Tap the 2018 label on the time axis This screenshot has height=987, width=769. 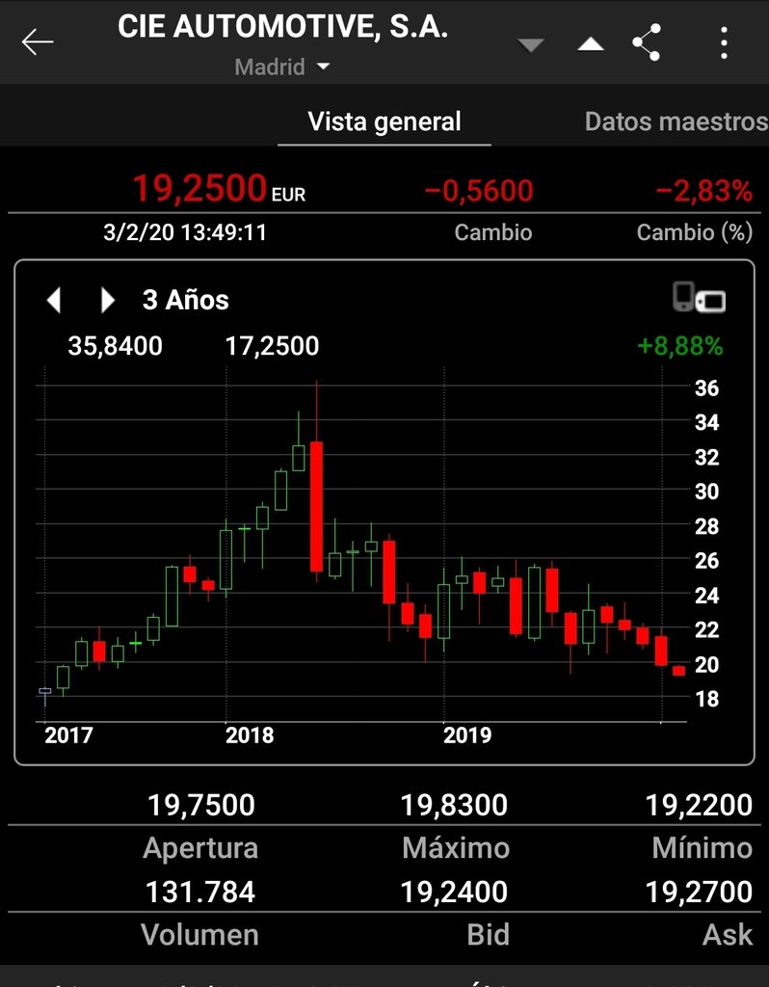click(250, 735)
